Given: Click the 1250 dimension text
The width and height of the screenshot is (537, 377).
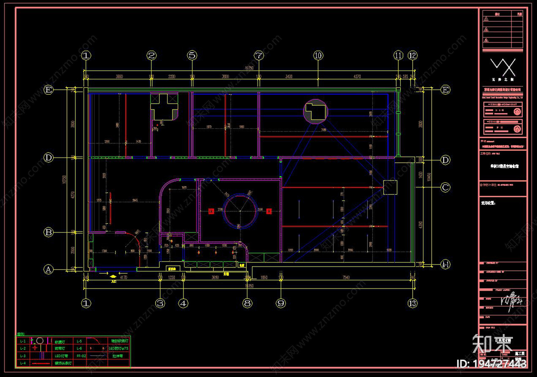Looking at the screenshot, I should [x=172, y=278].
